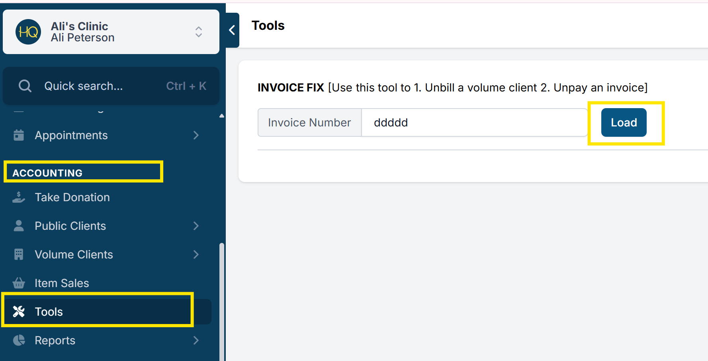Click the Public Clients person icon
Screen dimensions: 708x361
[19, 226]
